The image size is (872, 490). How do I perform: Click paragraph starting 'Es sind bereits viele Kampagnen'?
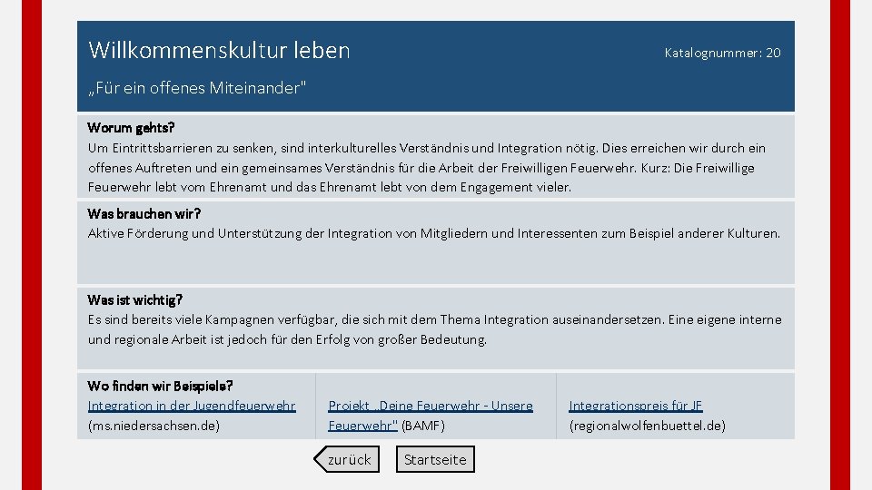pos(435,329)
